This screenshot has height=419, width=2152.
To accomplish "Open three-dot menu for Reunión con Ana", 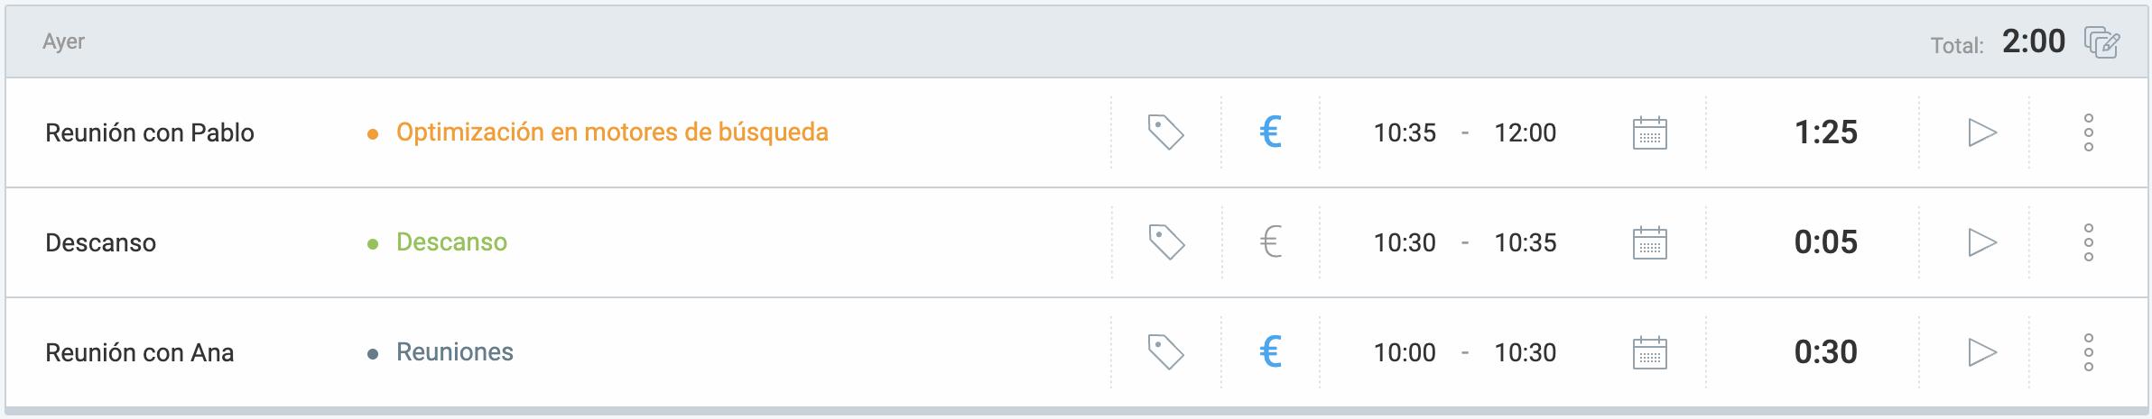I will pos(2088,352).
